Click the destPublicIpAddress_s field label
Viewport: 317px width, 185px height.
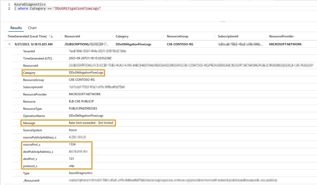38,152
